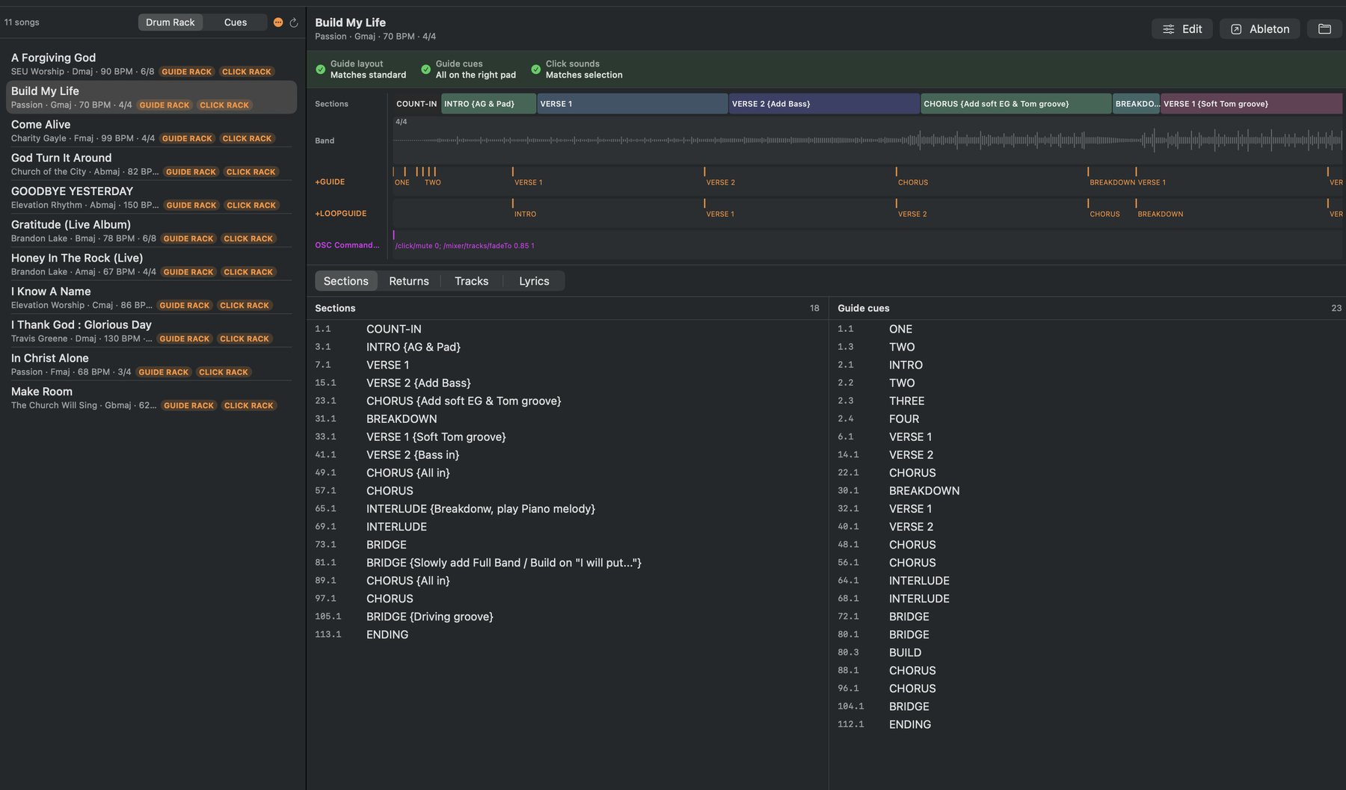1346x790 pixels.
Task: Select guide cue 1.1 ONE
Action: coord(1087,329)
